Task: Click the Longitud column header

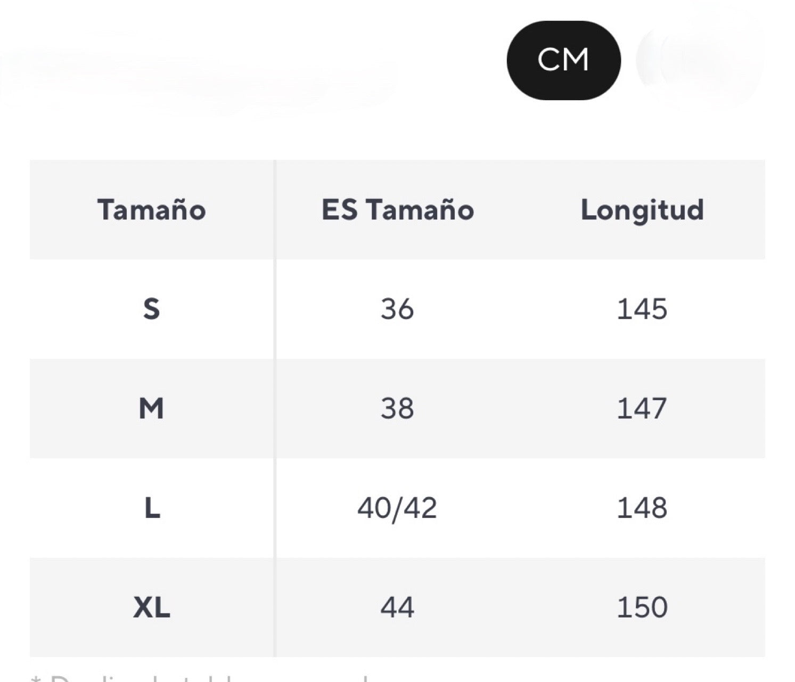Action: click(642, 209)
